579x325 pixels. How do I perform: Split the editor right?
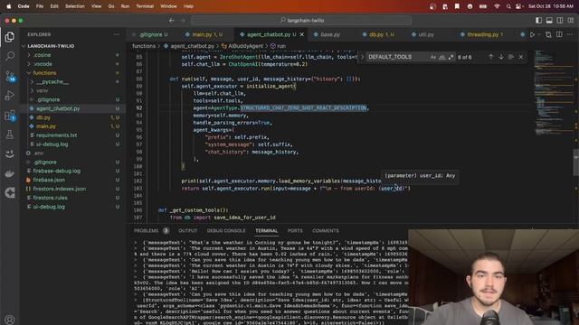click(x=559, y=34)
